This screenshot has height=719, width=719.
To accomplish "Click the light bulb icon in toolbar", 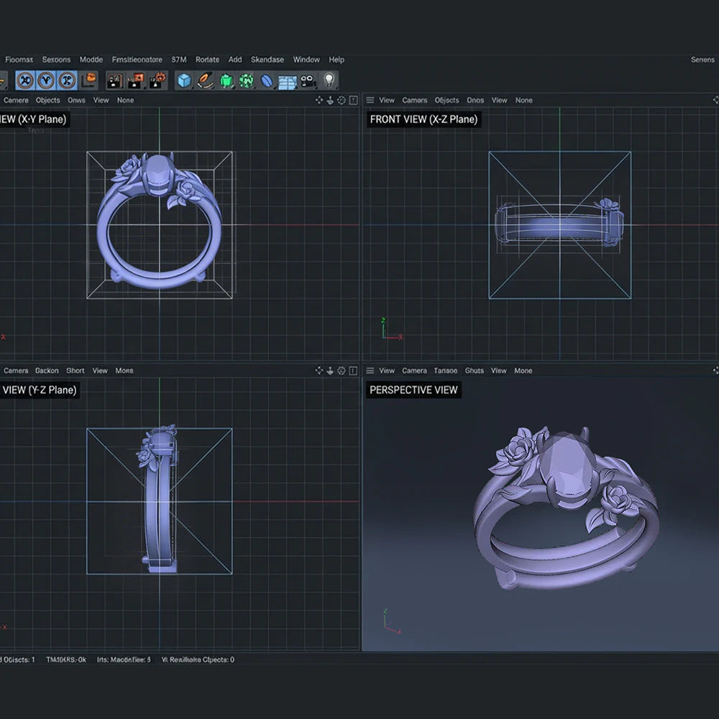I will coord(329,81).
